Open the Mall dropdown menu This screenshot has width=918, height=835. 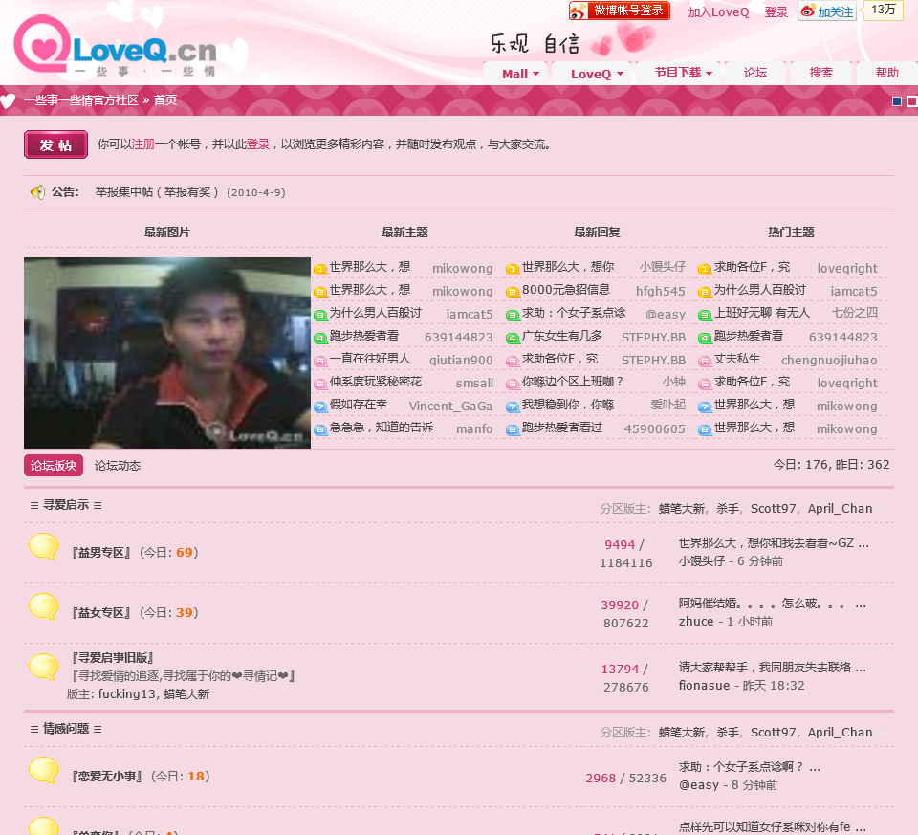(517, 74)
